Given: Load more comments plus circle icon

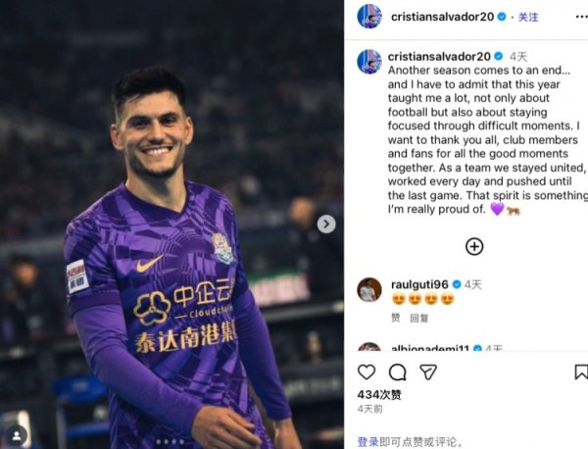Looking at the screenshot, I should point(474,246).
